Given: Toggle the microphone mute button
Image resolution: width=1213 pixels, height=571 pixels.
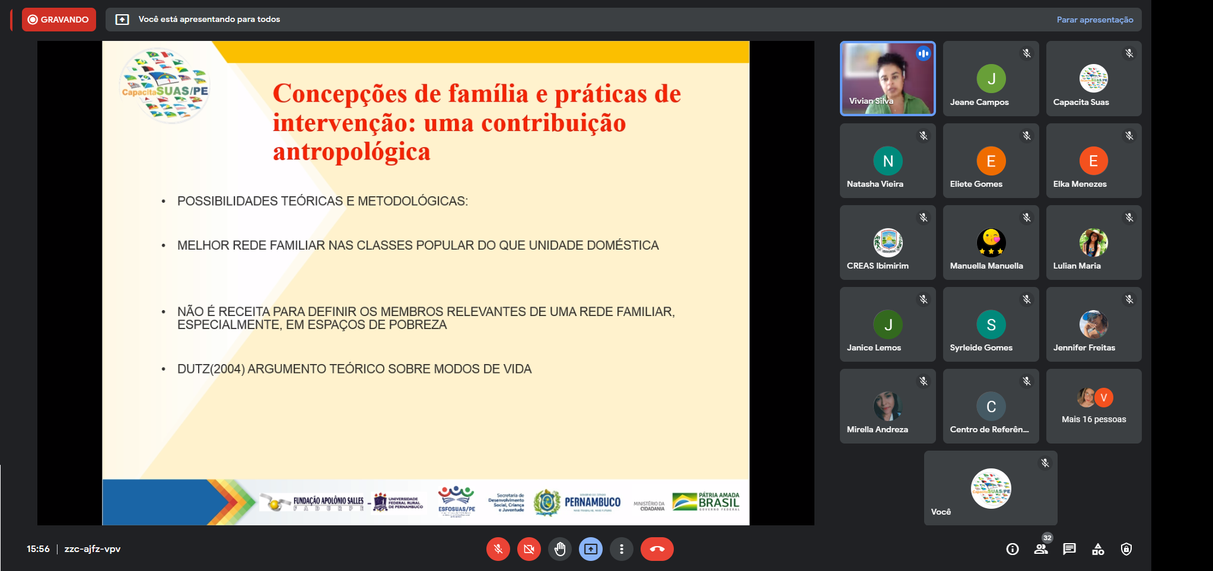Looking at the screenshot, I should click(x=498, y=549).
